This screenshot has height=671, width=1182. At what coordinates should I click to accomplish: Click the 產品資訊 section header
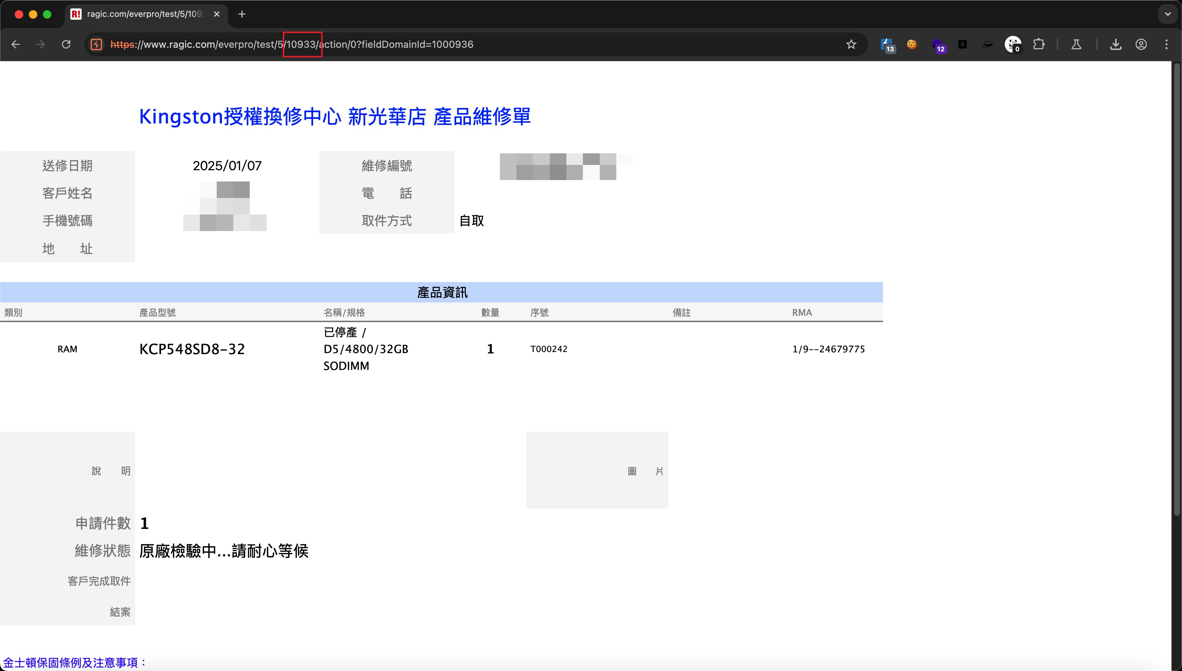click(441, 292)
